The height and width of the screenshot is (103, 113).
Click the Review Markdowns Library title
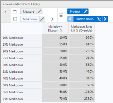click(21, 4)
